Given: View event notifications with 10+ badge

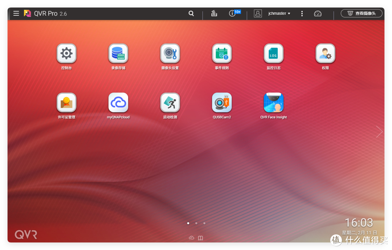Looking at the screenshot, I should (233, 13).
